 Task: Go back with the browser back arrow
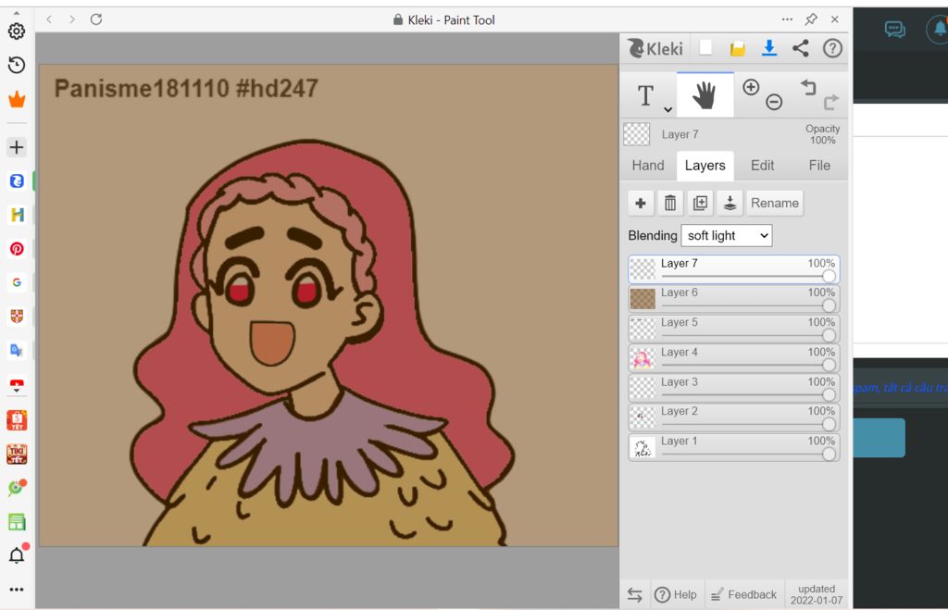[49, 19]
